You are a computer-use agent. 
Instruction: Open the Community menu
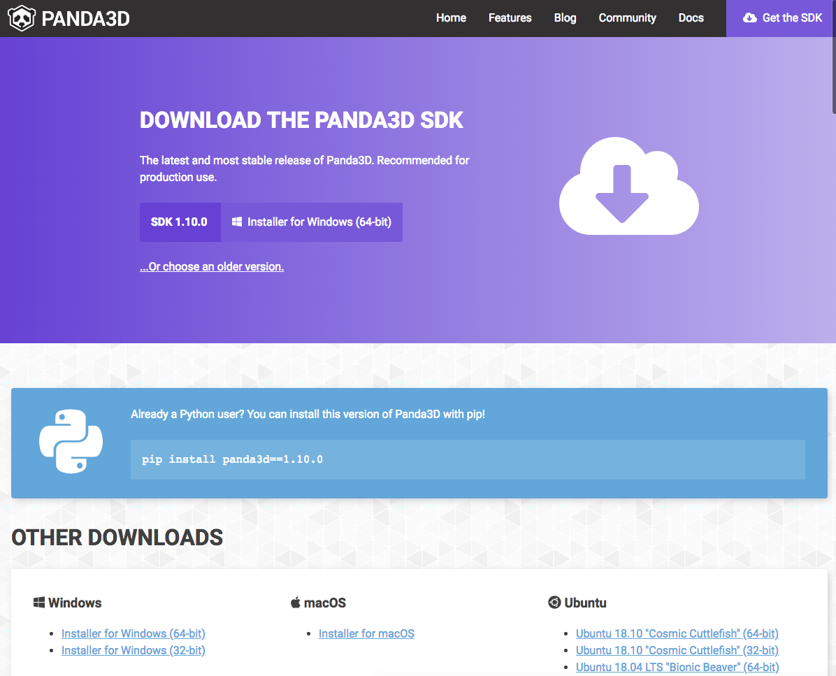pos(627,18)
